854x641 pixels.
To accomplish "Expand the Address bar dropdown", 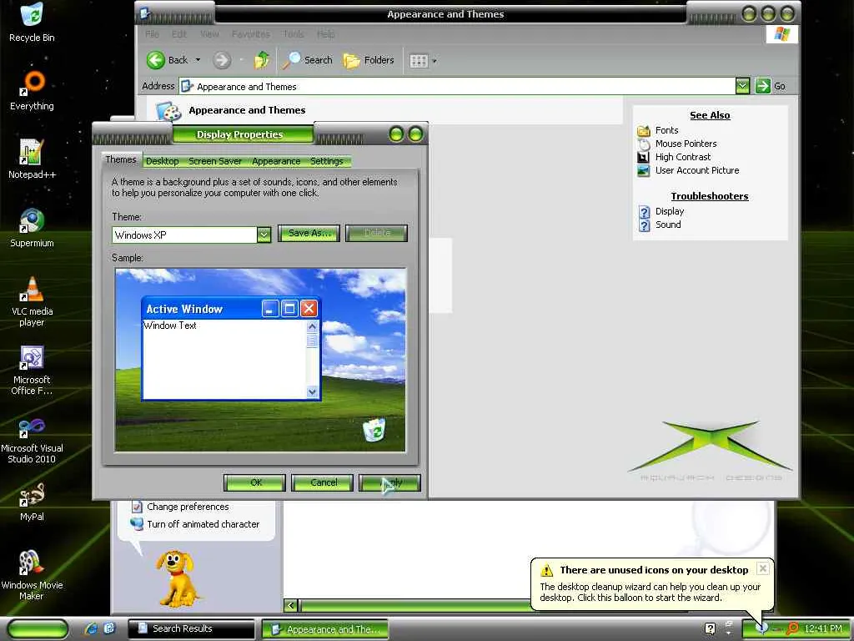I will click(742, 86).
